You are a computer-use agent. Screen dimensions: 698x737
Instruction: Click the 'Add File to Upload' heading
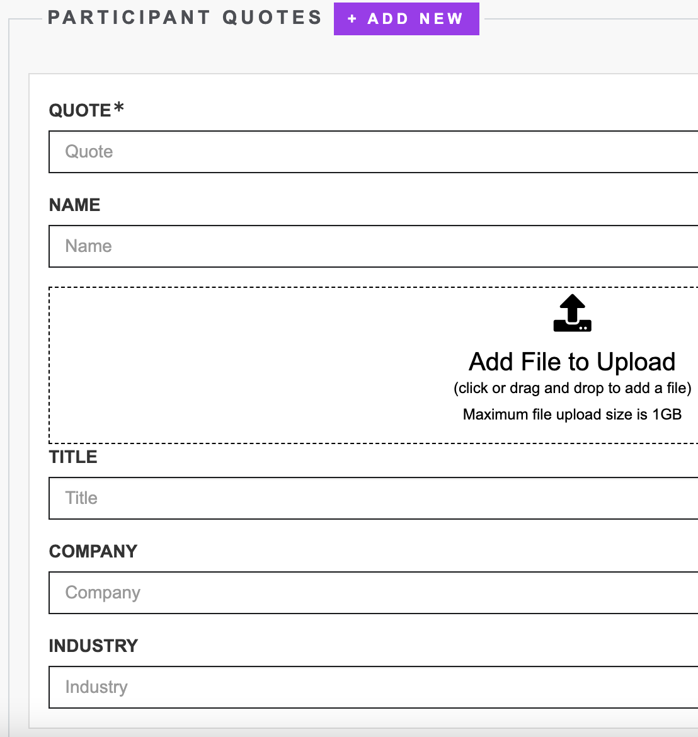[572, 362]
